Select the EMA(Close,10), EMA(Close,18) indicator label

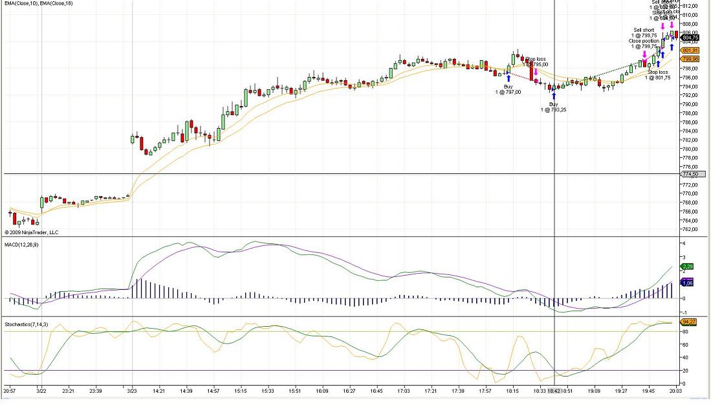point(39,3)
